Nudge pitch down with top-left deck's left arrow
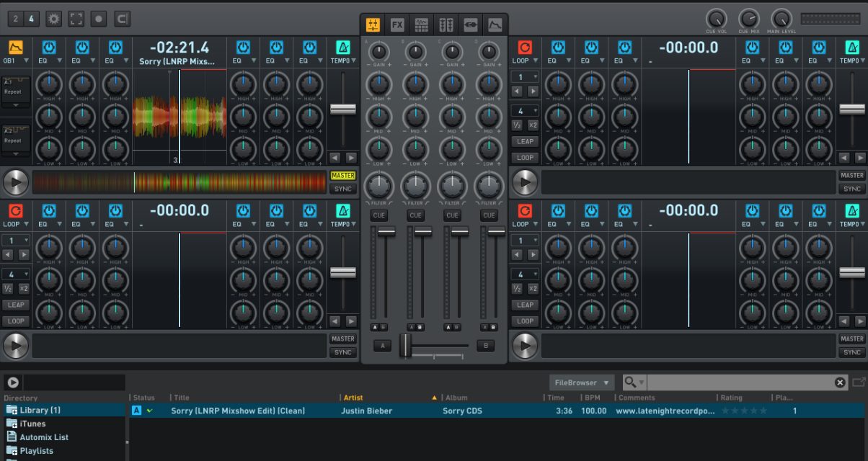 335,158
